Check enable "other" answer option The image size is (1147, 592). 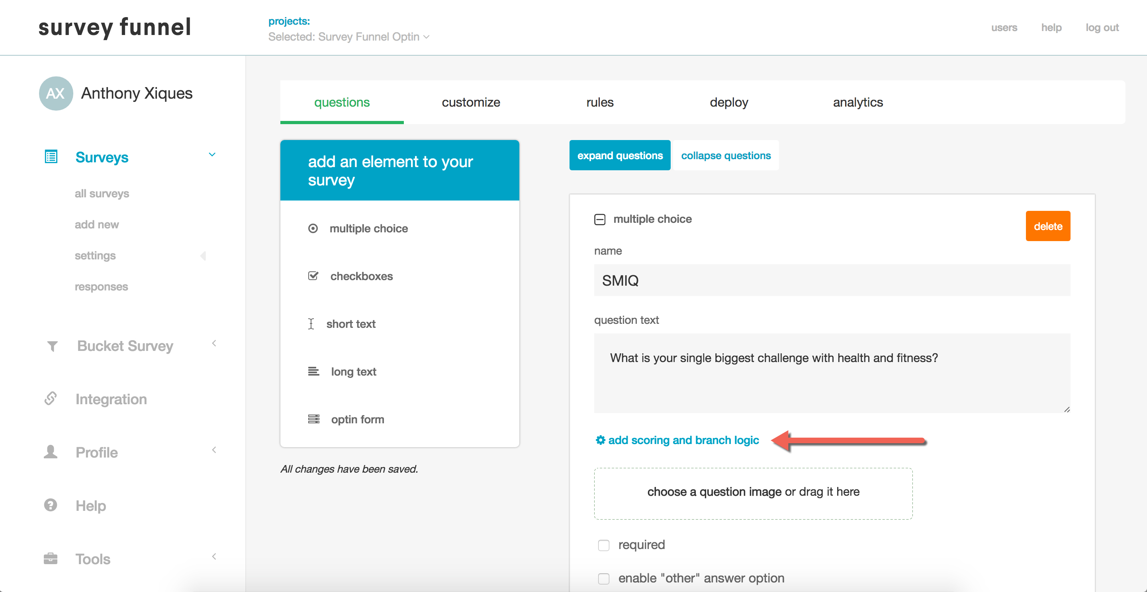pos(604,578)
